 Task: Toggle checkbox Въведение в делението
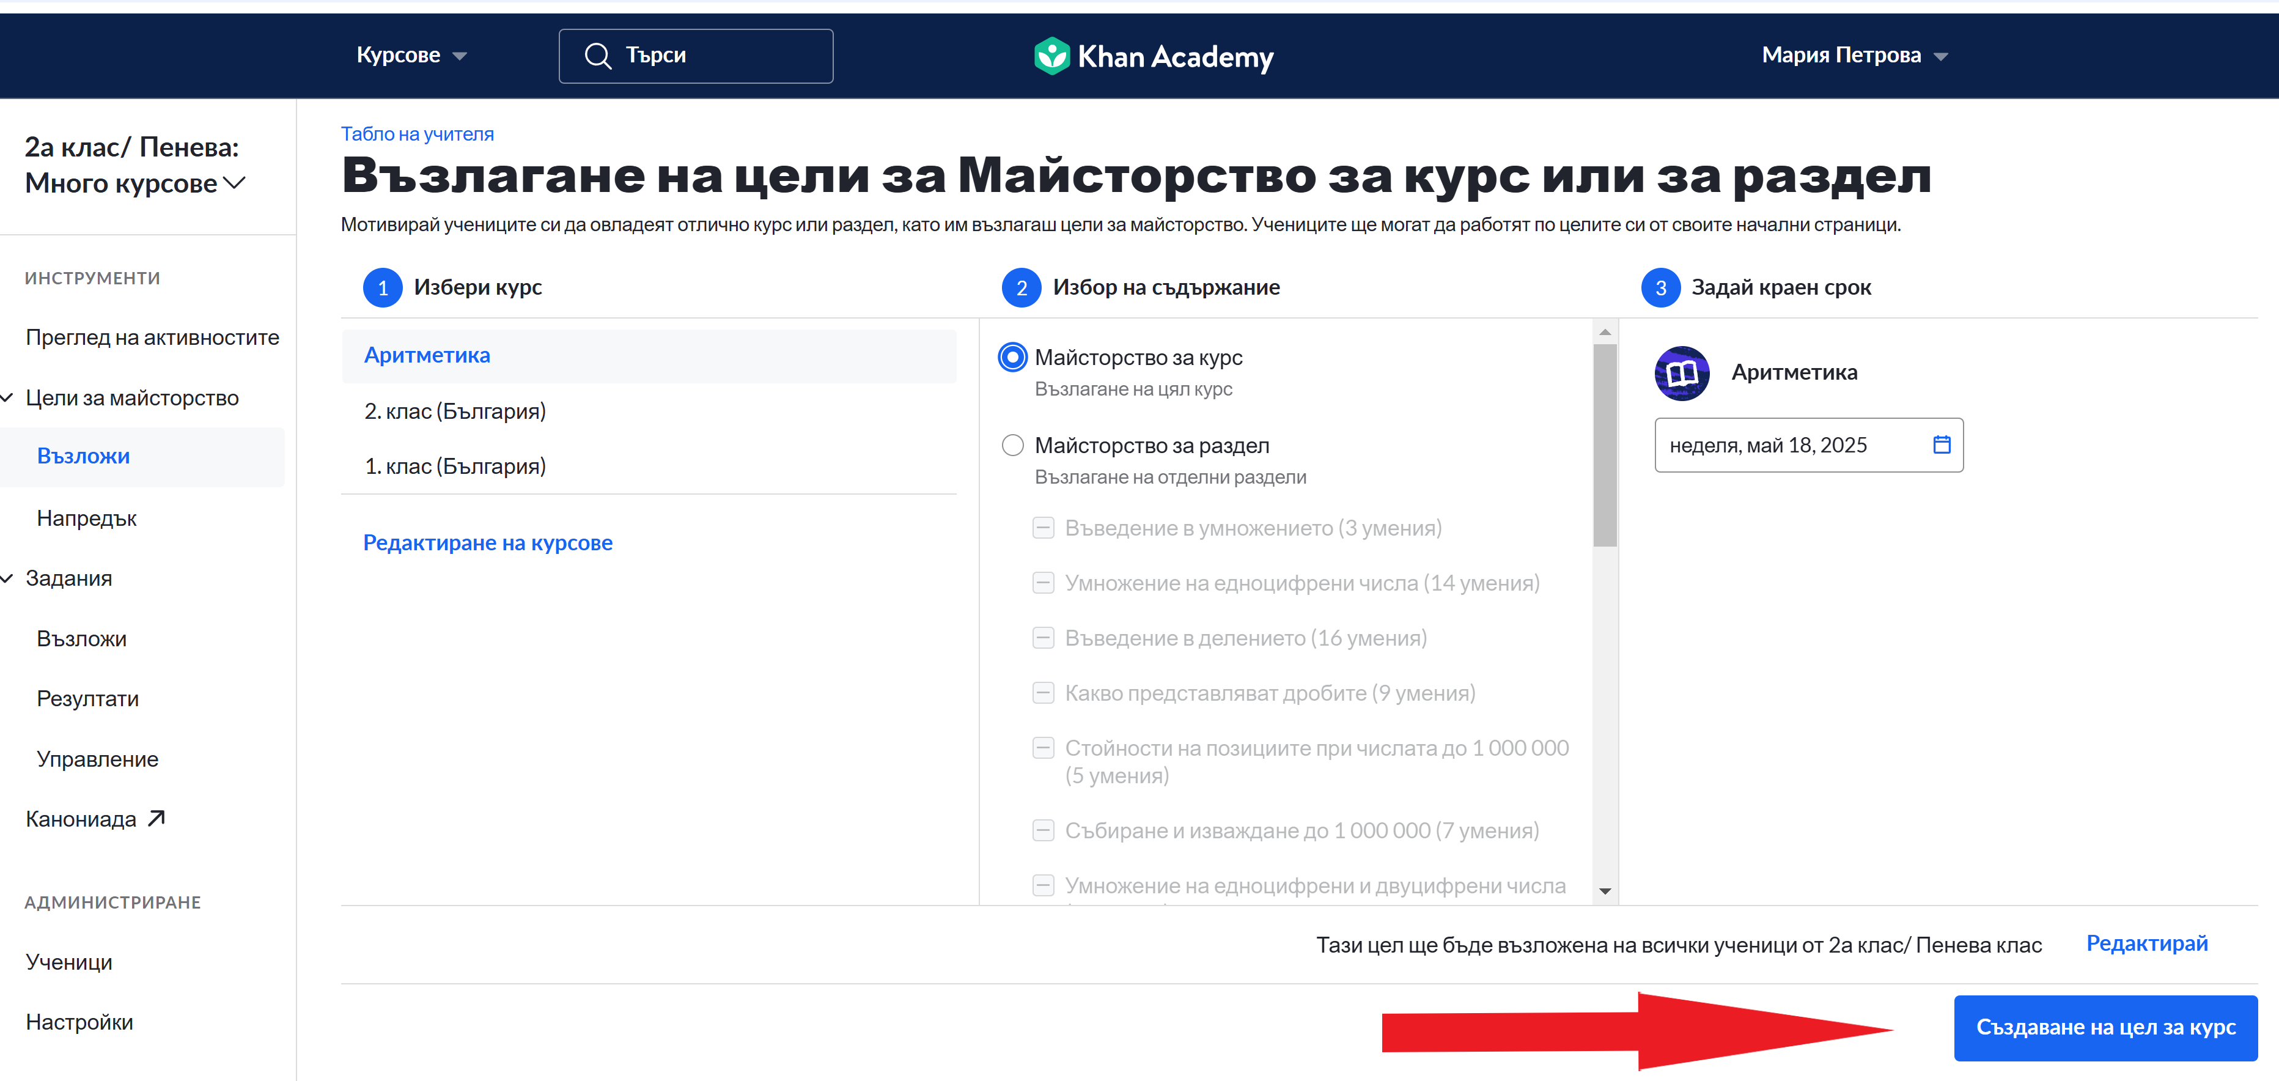(x=1043, y=638)
